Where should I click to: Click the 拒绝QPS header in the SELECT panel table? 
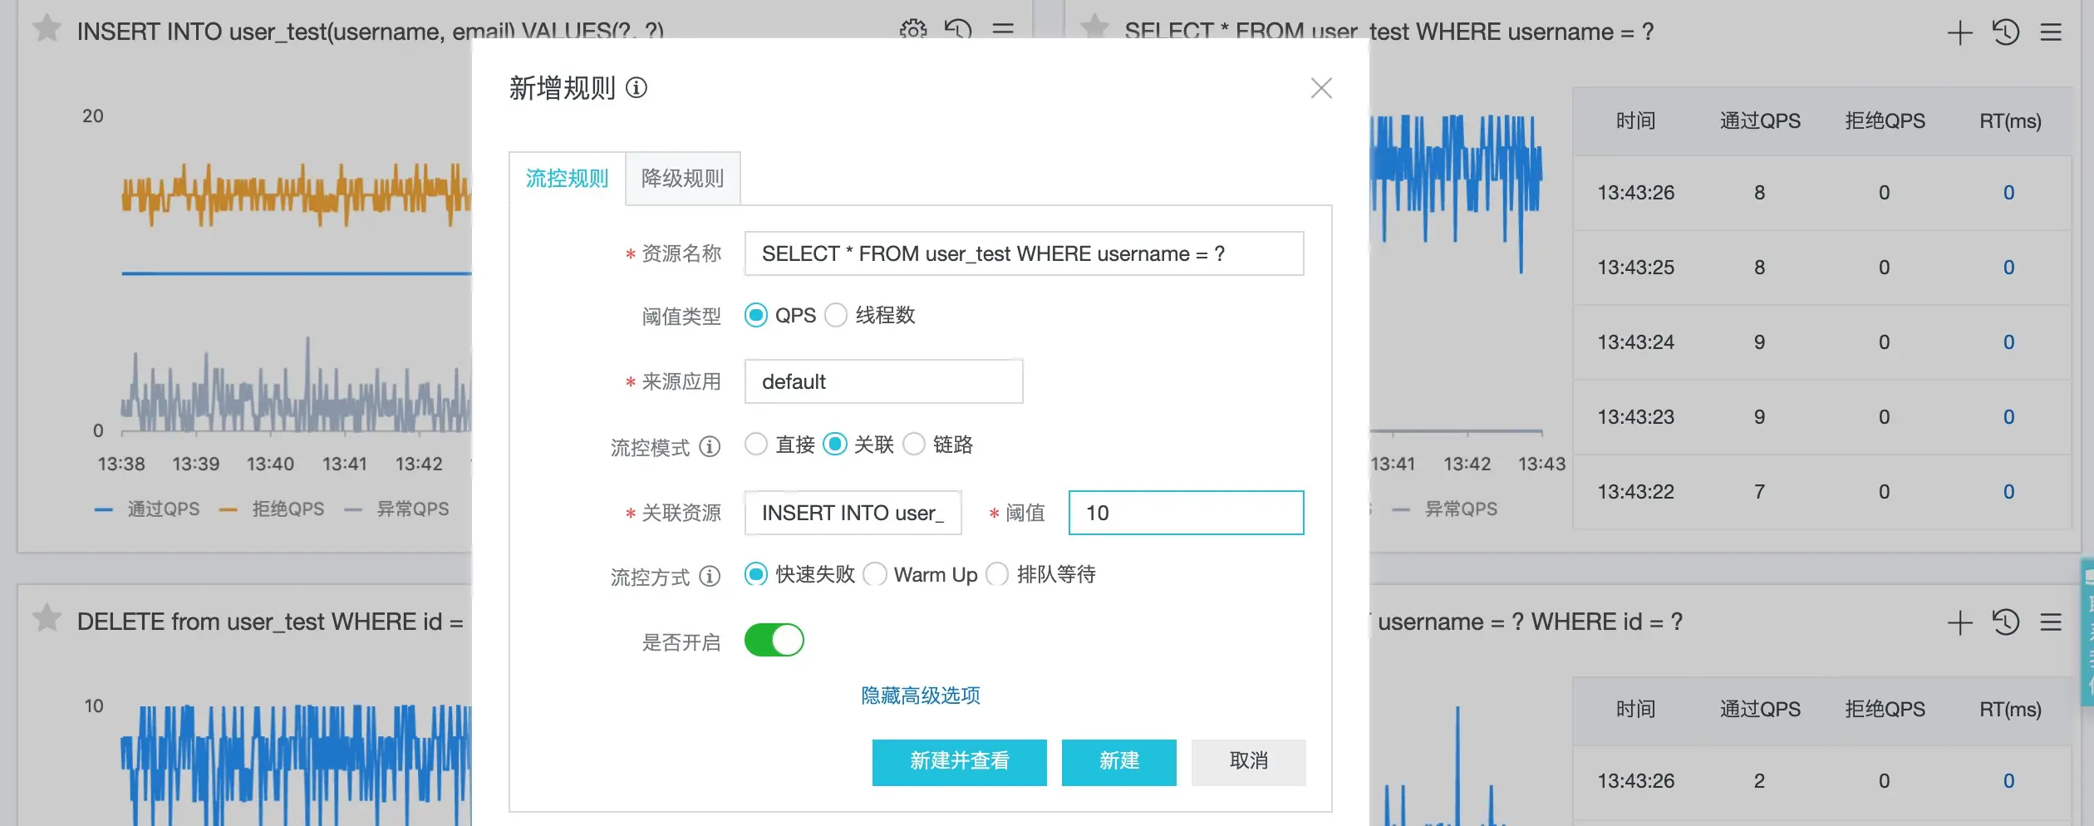1885,121
